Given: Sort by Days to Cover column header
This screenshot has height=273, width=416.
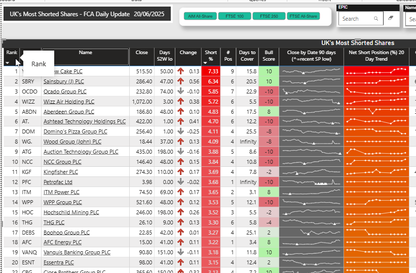Looking at the screenshot, I should pos(247,56).
